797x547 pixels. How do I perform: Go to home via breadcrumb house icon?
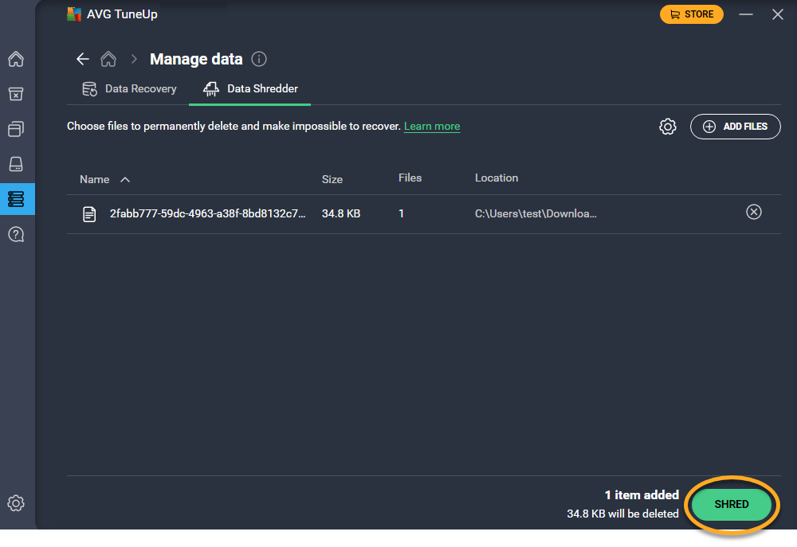[108, 59]
